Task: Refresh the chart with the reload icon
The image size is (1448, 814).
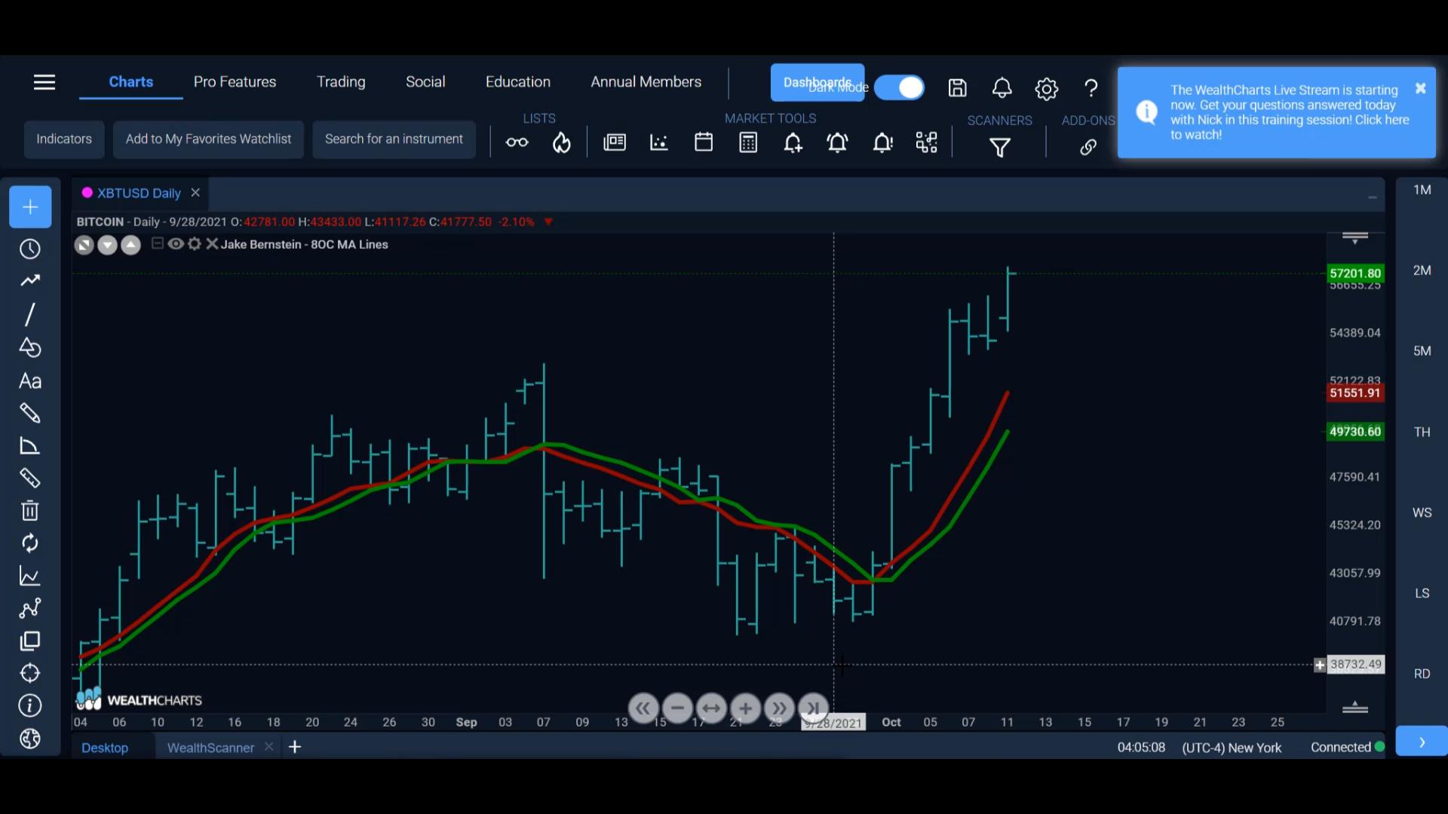Action: click(x=30, y=543)
